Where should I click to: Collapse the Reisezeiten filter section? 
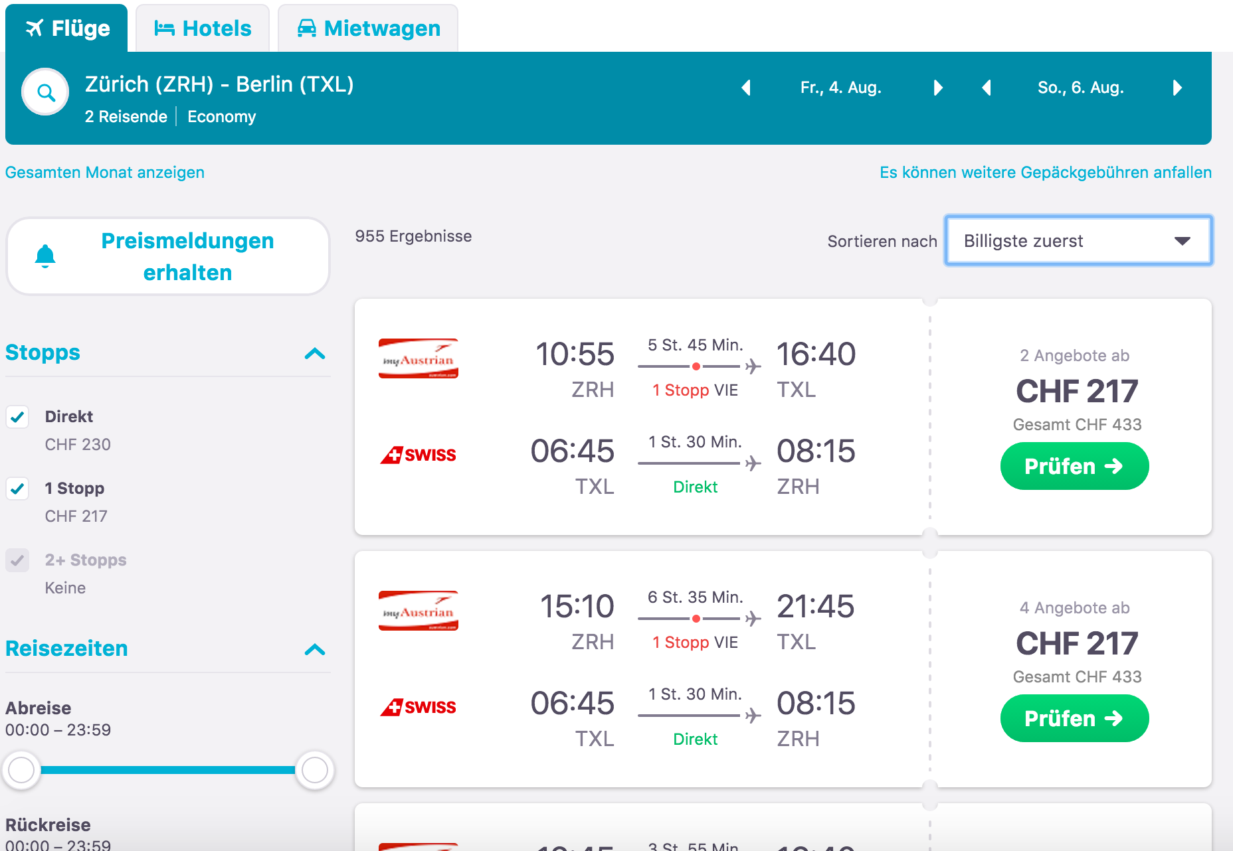pyautogui.click(x=315, y=649)
